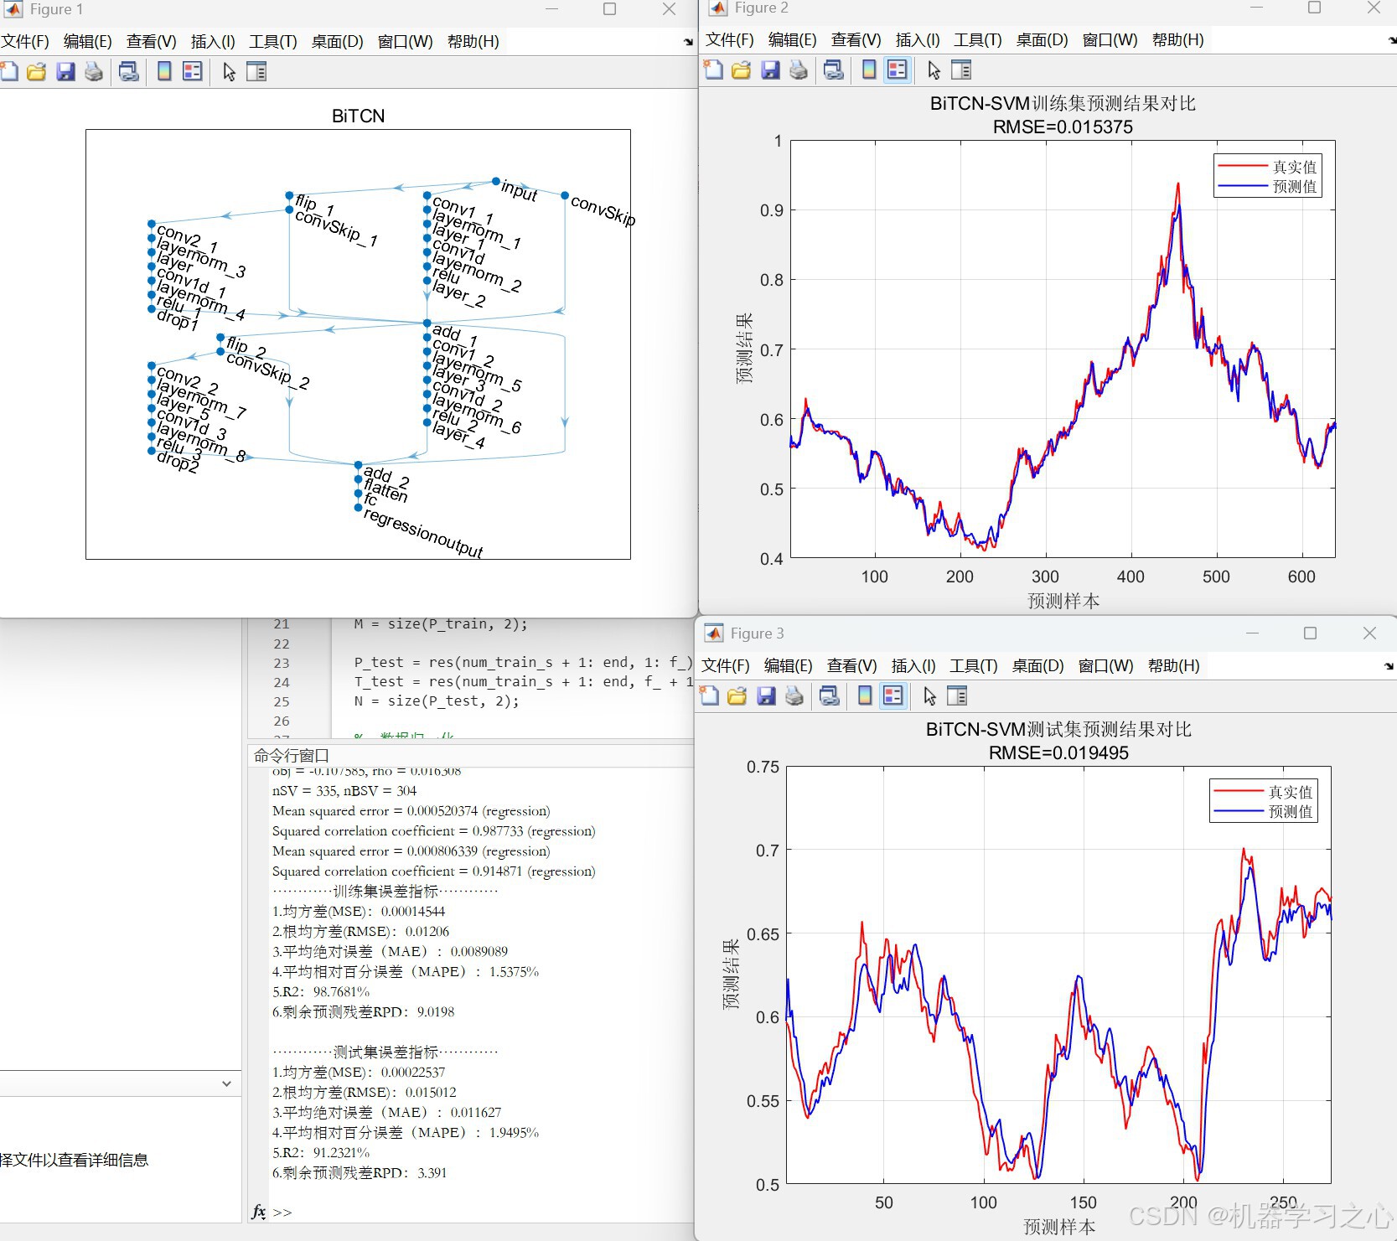Select Edit Plot arrow in Figure 3 toolbar

[929, 696]
